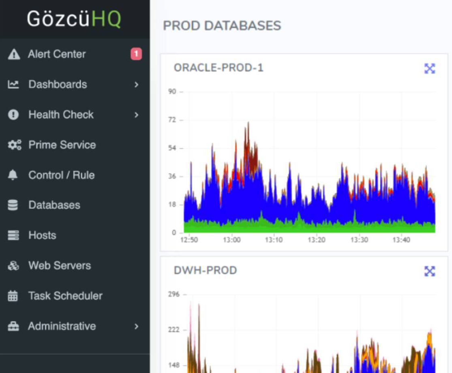Click the GözcüHQ logo

74,19
